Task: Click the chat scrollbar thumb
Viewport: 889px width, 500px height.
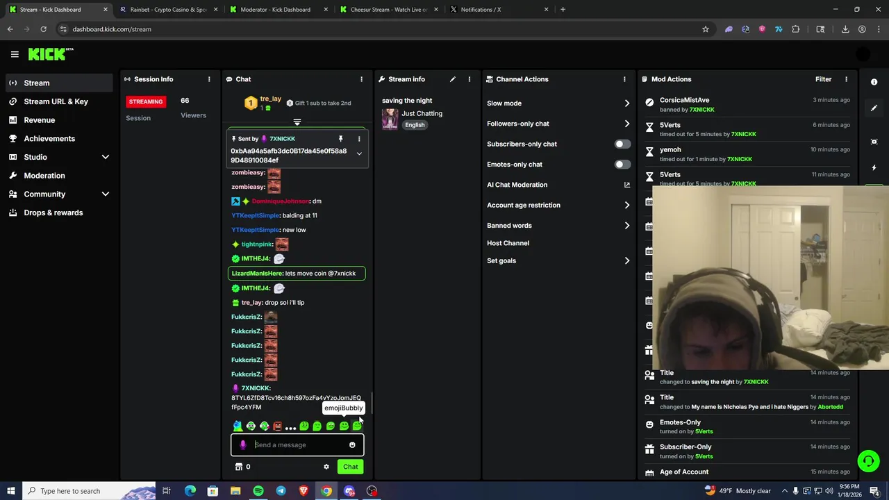Action: tap(372, 401)
